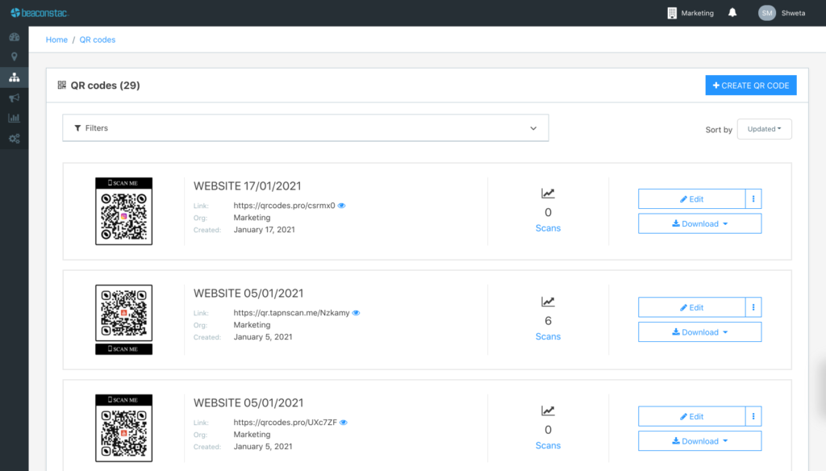The height and width of the screenshot is (471, 826).
Task: Toggle the eye beside qrcodes.pro/UXc7ZF link
Action: (x=343, y=422)
